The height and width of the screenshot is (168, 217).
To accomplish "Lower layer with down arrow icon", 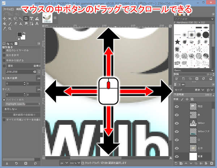I will point(191,163).
